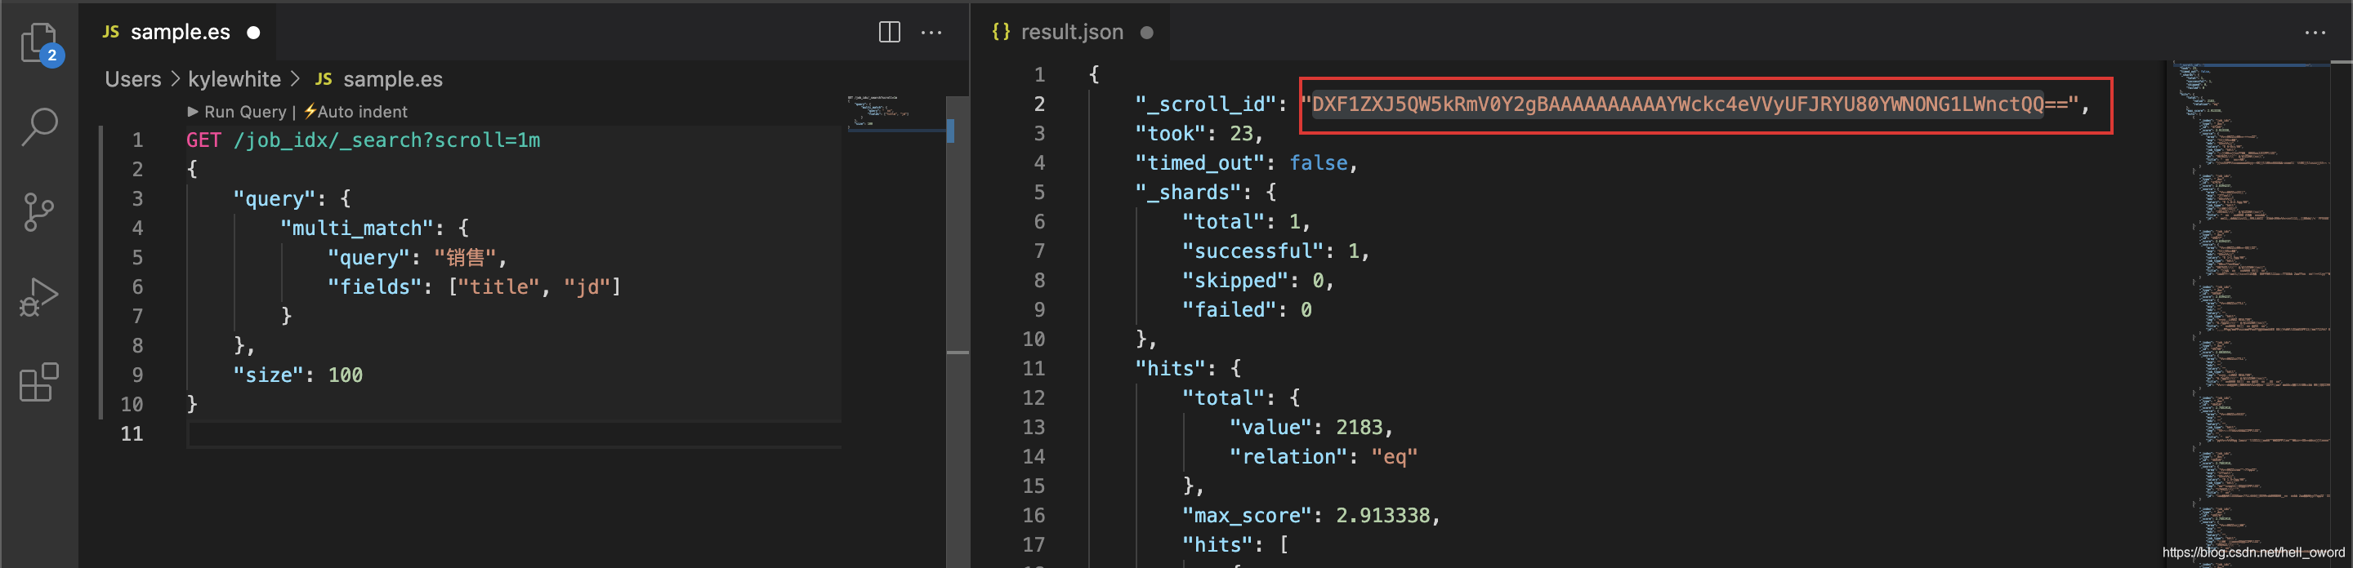Select the sample.es tab

(x=178, y=32)
